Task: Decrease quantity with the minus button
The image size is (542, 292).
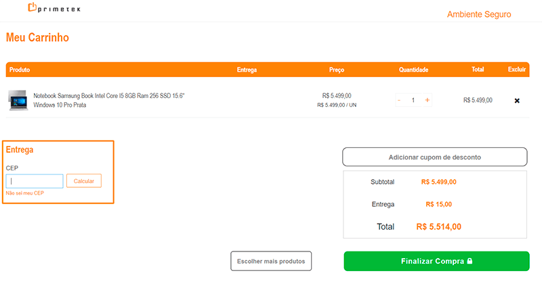Action: [x=399, y=100]
